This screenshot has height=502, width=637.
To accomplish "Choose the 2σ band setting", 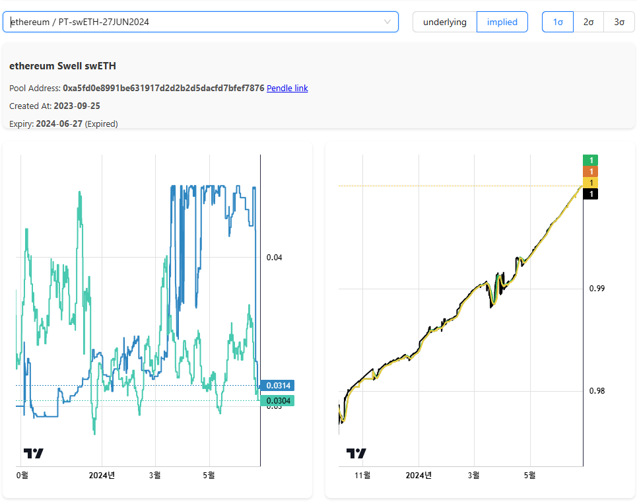I will [x=588, y=22].
